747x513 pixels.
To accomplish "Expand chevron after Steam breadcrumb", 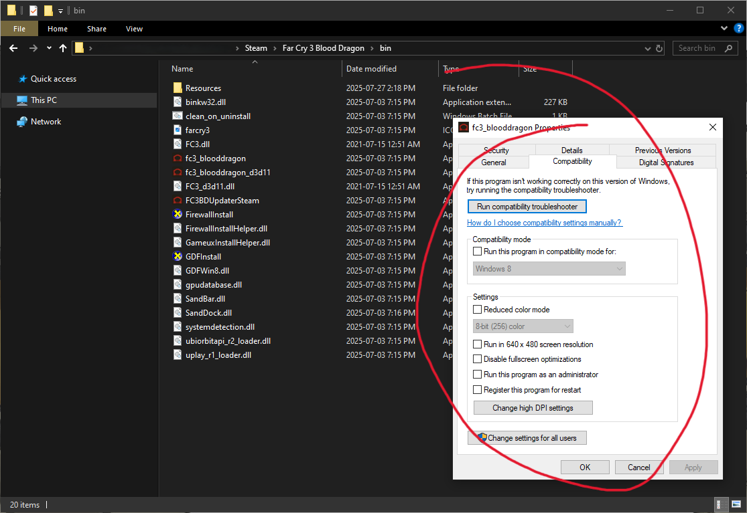I will click(275, 49).
